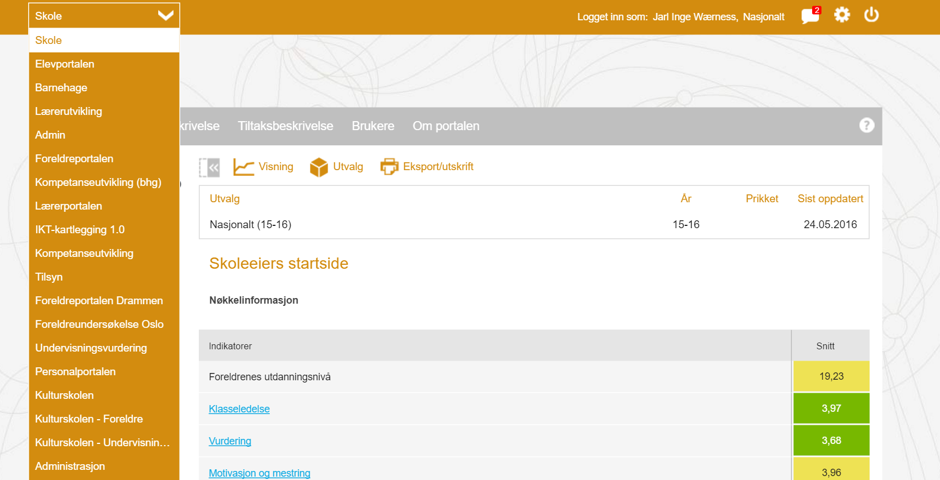
Task: Click the Prikket column header
Action: pyautogui.click(x=762, y=198)
